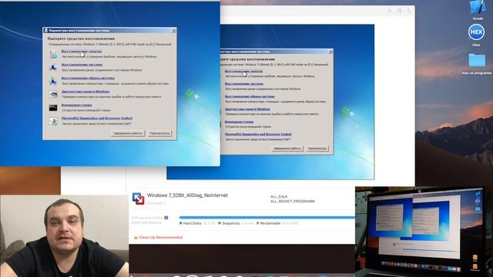This screenshot has width=493, height=277.
Task: Click the Startup Repair icon in front window
Action: [53, 54]
